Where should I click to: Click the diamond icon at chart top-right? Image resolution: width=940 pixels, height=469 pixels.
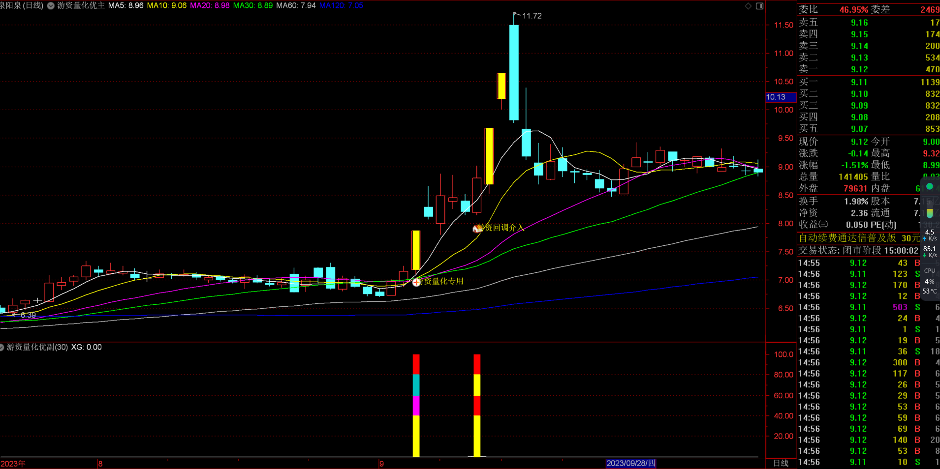(748, 6)
